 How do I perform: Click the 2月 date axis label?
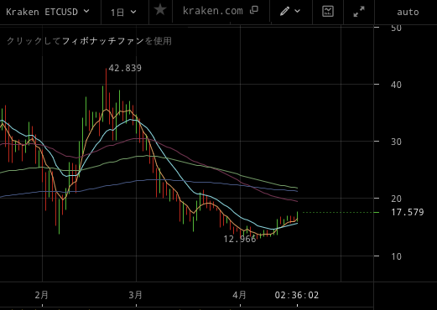[x=42, y=295]
